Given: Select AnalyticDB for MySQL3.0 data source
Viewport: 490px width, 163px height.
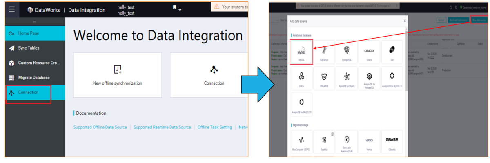Looking at the screenshot, I should pyautogui.click(x=301, y=104).
